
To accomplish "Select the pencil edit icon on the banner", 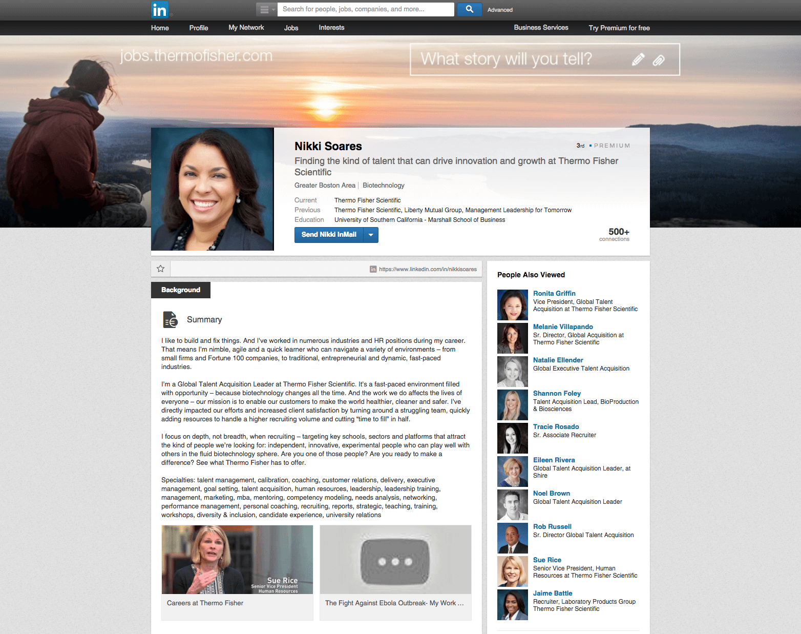I will tap(638, 59).
